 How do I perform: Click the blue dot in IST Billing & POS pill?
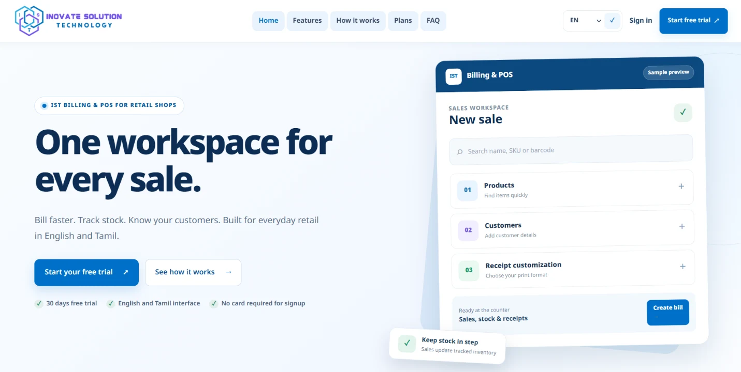click(x=44, y=105)
